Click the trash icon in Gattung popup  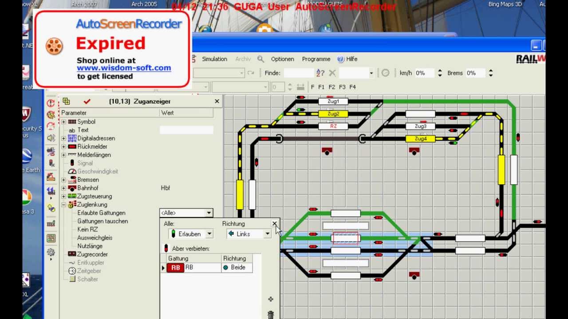(x=271, y=315)
